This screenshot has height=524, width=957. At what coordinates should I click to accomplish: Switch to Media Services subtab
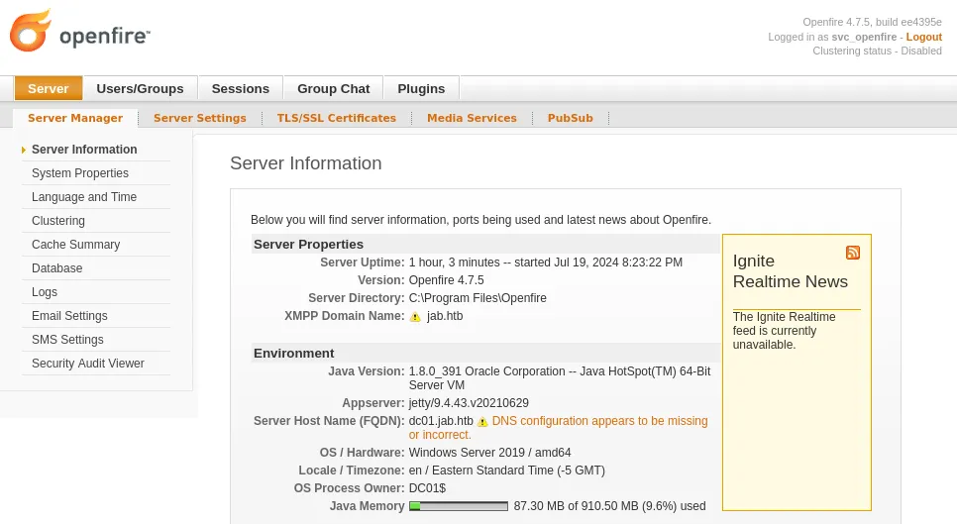tap(472, 118)
